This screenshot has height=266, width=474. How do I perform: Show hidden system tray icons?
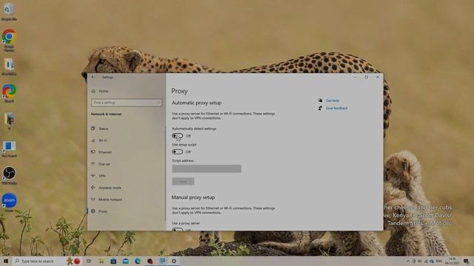click(x=408, y=261)
